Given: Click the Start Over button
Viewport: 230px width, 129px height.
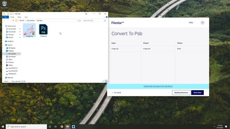Looking at the screenshot, I should [x=197, y=92].
